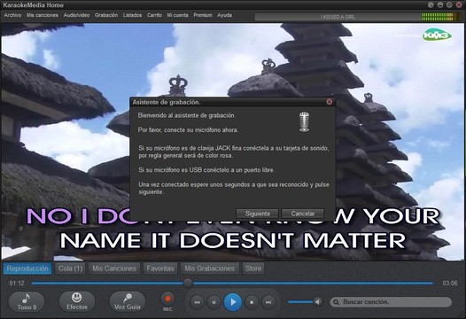Click the blue play button
The height and width of the screenshot is (319, 466).
[233, 302]
